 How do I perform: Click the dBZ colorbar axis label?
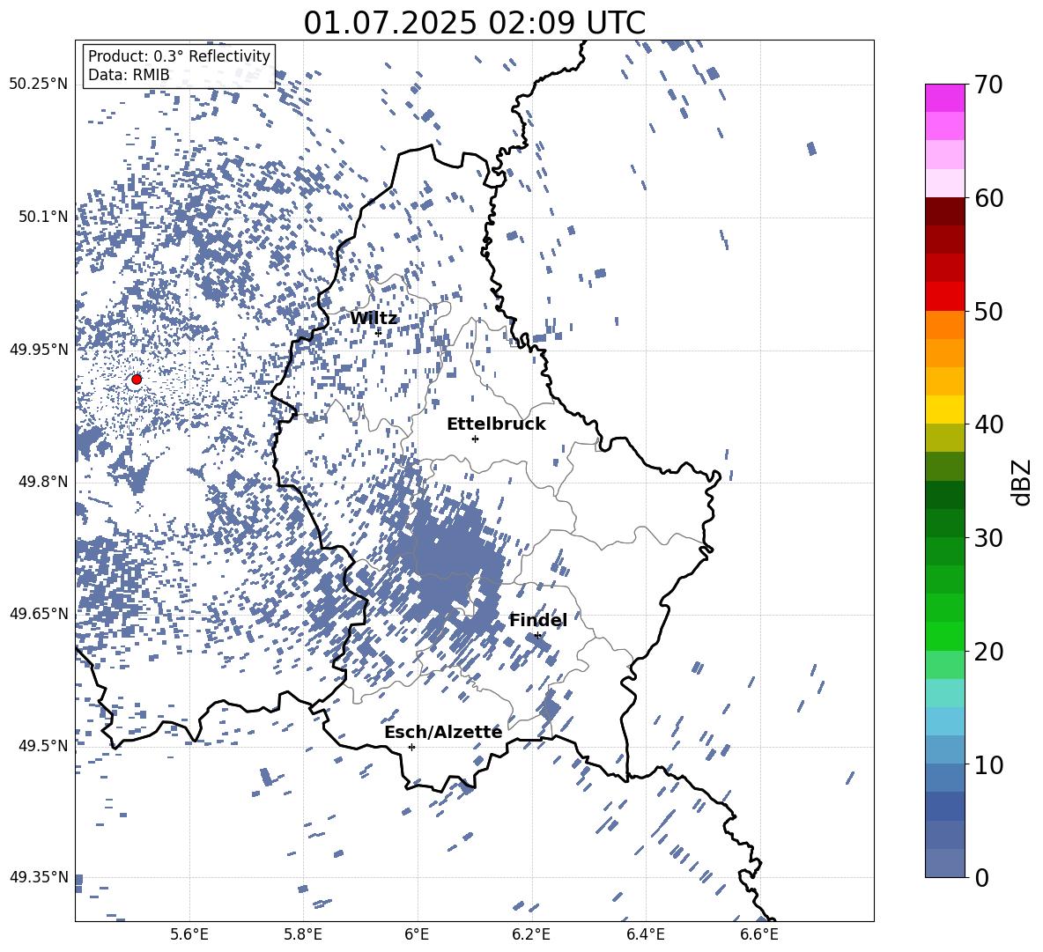(x=1023, y=482)
